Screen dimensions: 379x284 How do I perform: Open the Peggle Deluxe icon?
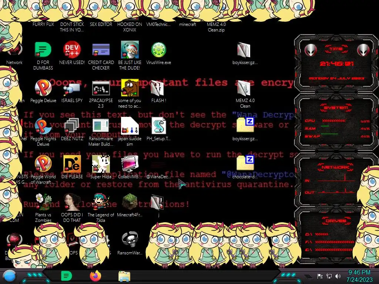tap(43, 88)
